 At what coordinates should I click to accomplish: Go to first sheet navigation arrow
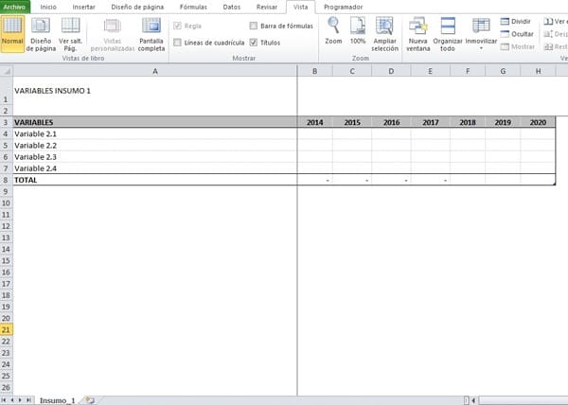click(x=5, y=400)
